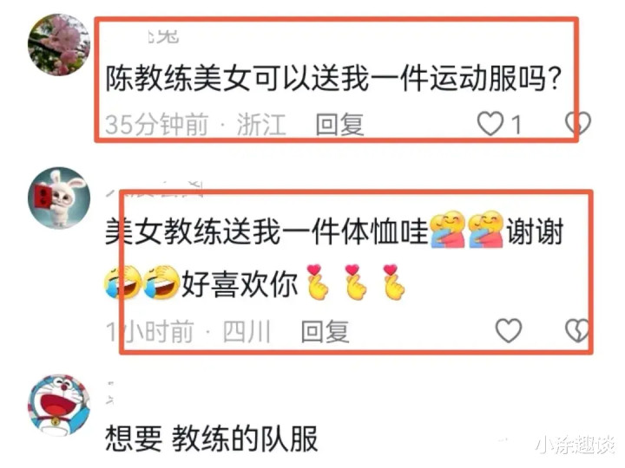Open the white rabbit avatar profile
This screenshot has width=625, height=468.
59,198
